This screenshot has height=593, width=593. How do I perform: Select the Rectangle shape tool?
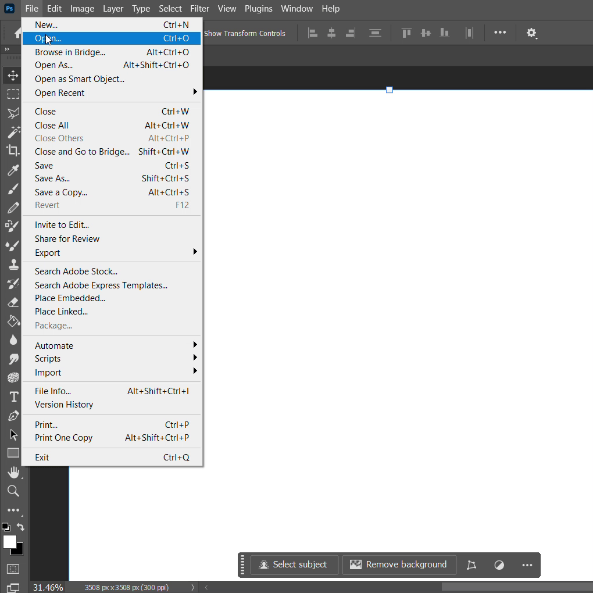pyautogui.click(x=13, y=453)
